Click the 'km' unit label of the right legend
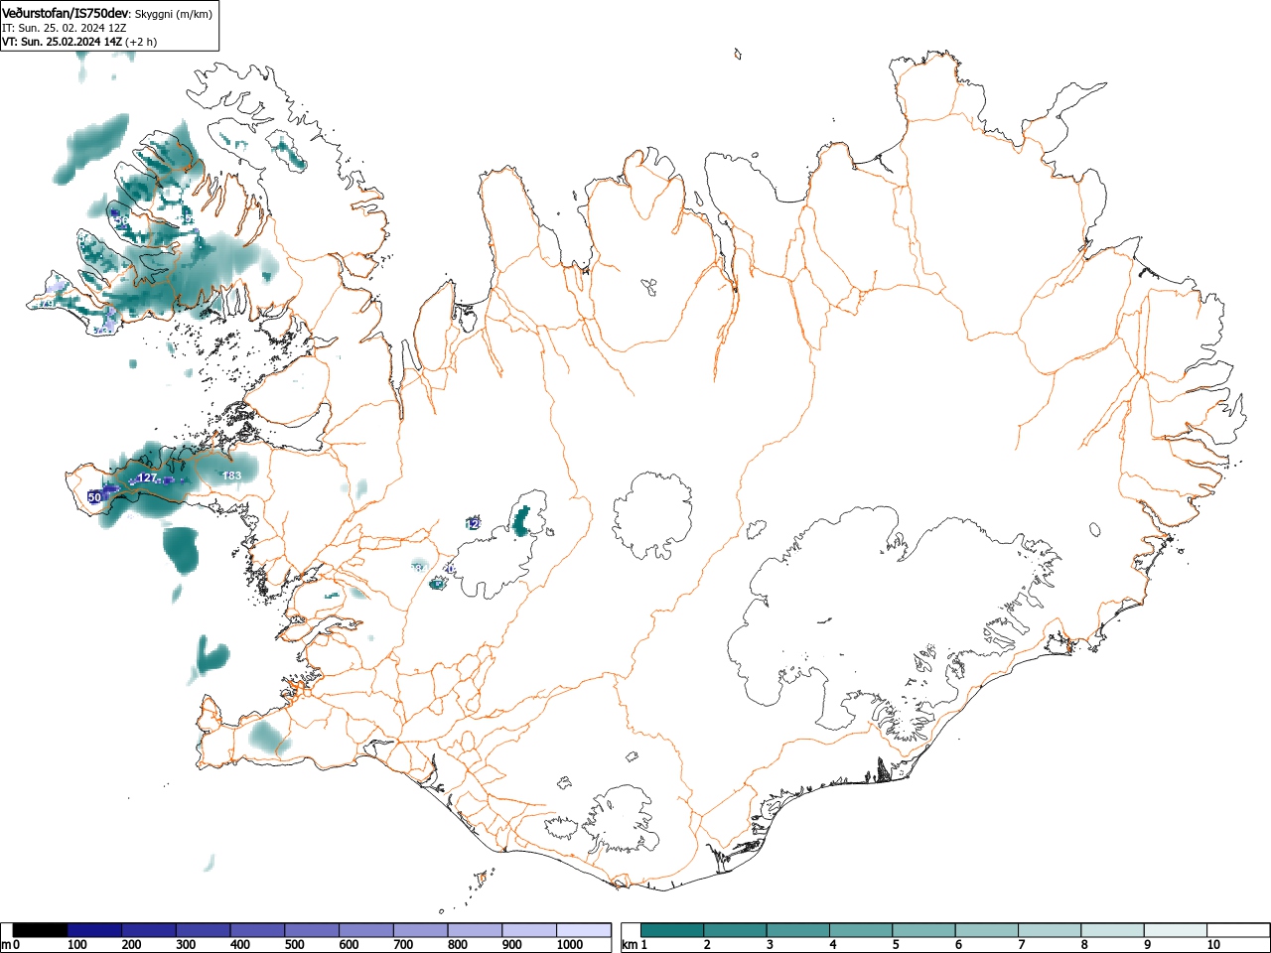The height and width of the screenshot is (953, 1271). point(630,945)
